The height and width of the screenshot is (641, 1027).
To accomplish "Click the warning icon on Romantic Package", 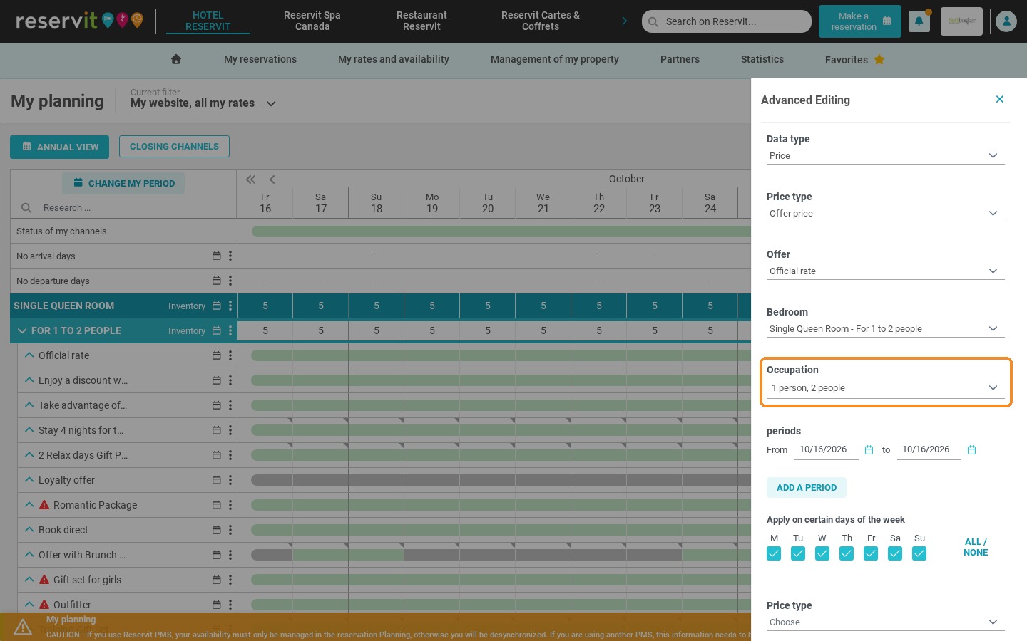I will tap(44, 505).
